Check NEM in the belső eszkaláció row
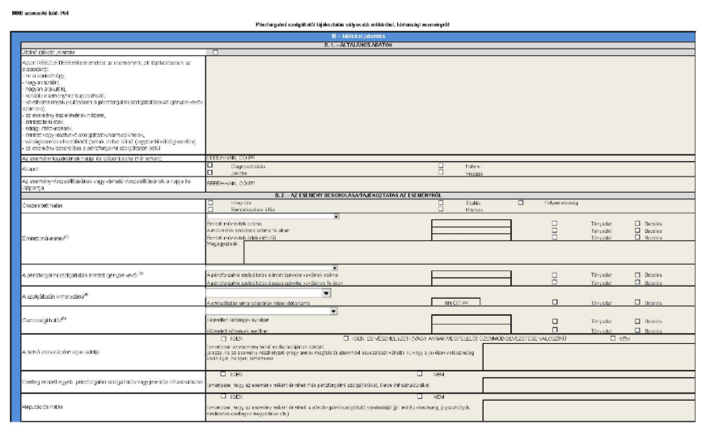 coord(613,338)
